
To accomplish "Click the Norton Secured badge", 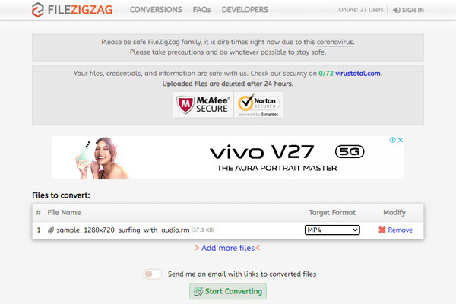I will tap(258, 105).
